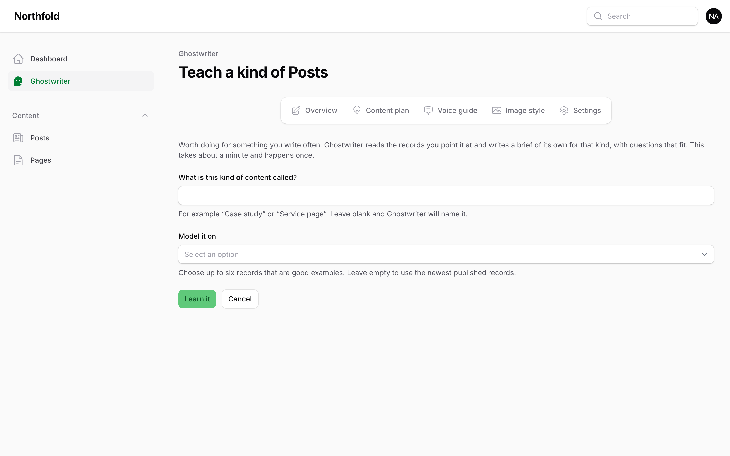730x456 pixels.
Task: Switch to the Settings tab
Action: [x=580, y=110]
